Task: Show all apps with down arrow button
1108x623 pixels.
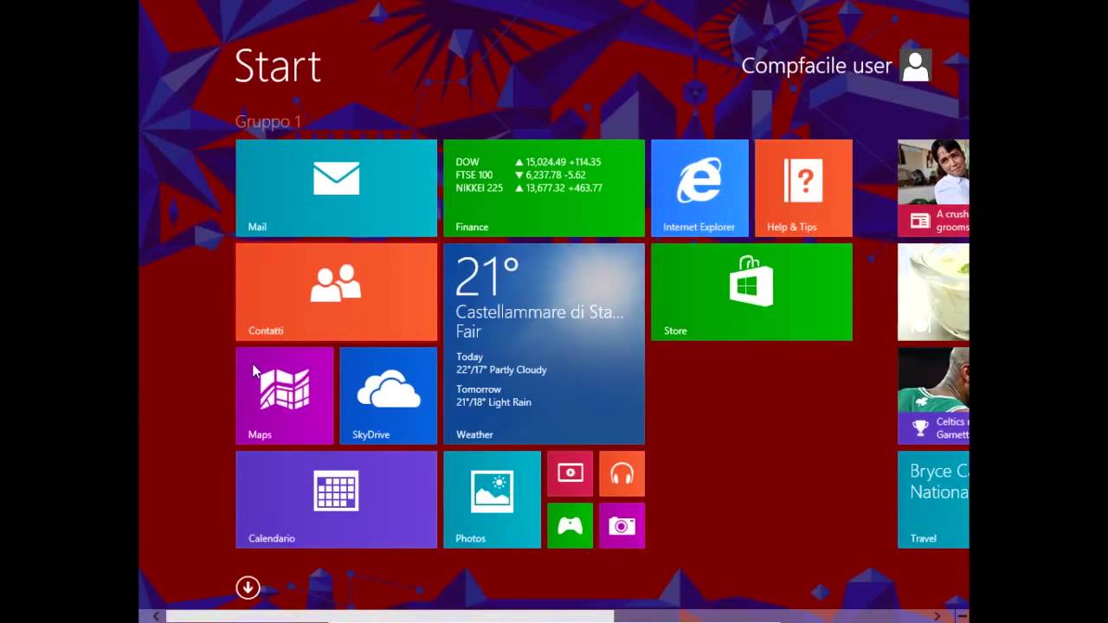Action: click(248, 588)
